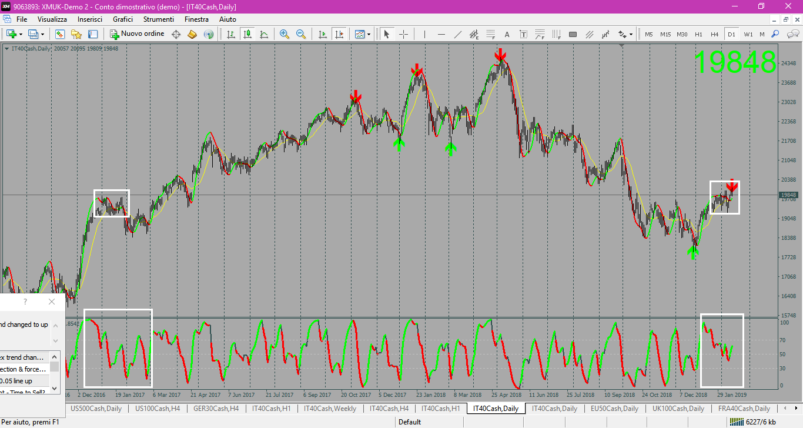Draw a Fibonacci retracement
Viewport: 803px width, 428px height.
[x=490, y=34]
